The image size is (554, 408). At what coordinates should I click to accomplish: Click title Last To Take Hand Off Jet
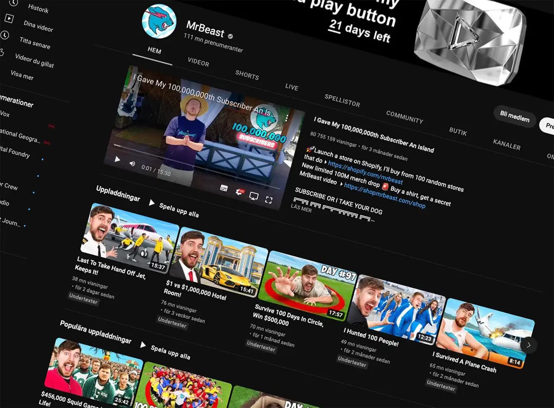[x=110, y=267]
